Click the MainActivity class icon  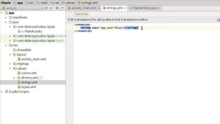[19, 31]
